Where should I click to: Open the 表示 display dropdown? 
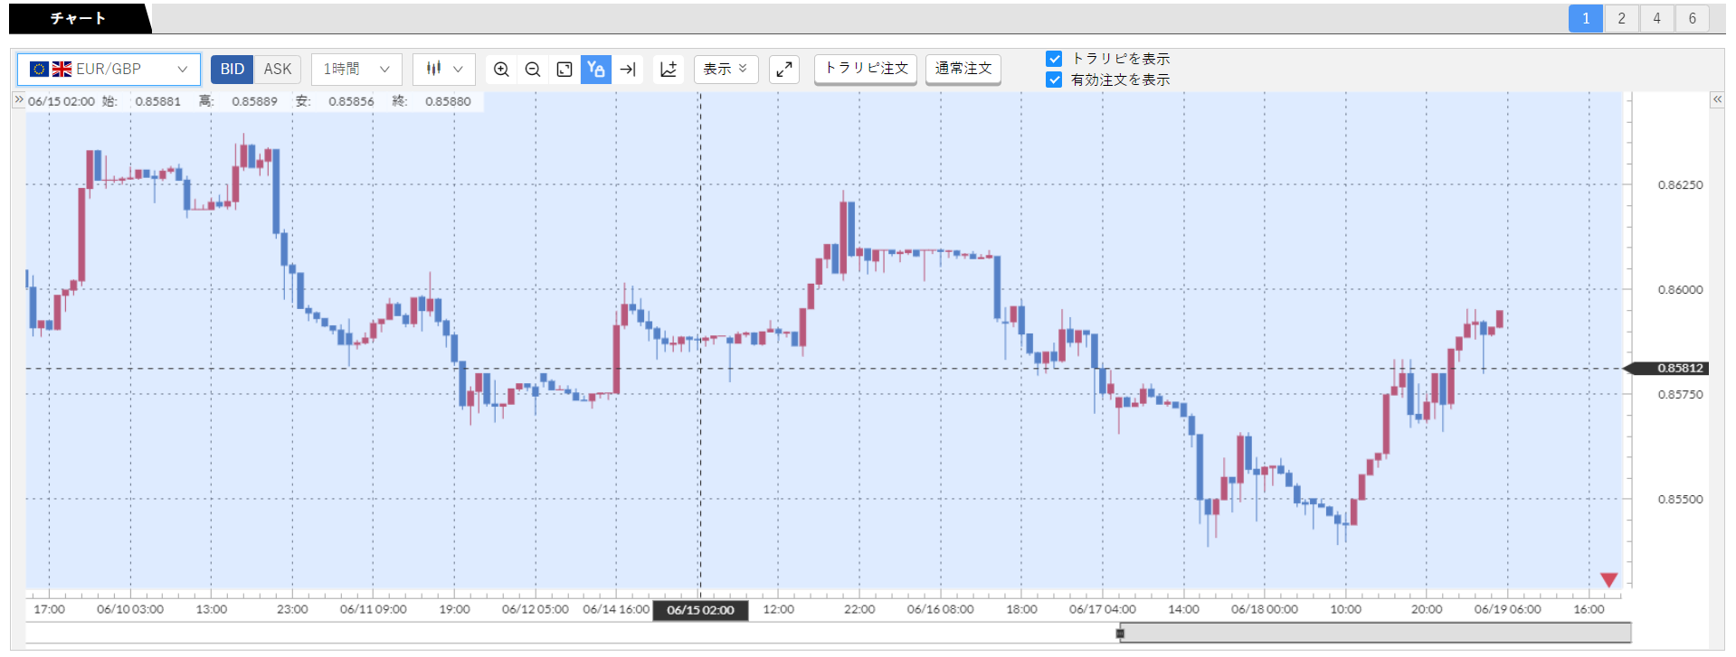pos(726,69)
